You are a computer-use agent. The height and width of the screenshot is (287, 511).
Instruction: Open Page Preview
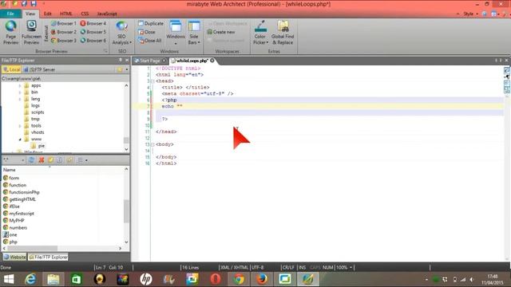tap(10, 33)
